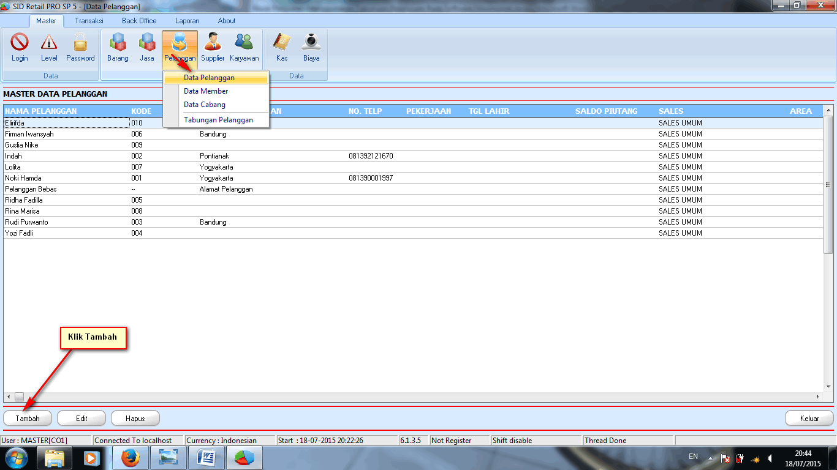Screen dimensions: 837x470
Task: Click the Currency : Indonesian status entry
Action: pyautogui.click(x=230, y=441)
